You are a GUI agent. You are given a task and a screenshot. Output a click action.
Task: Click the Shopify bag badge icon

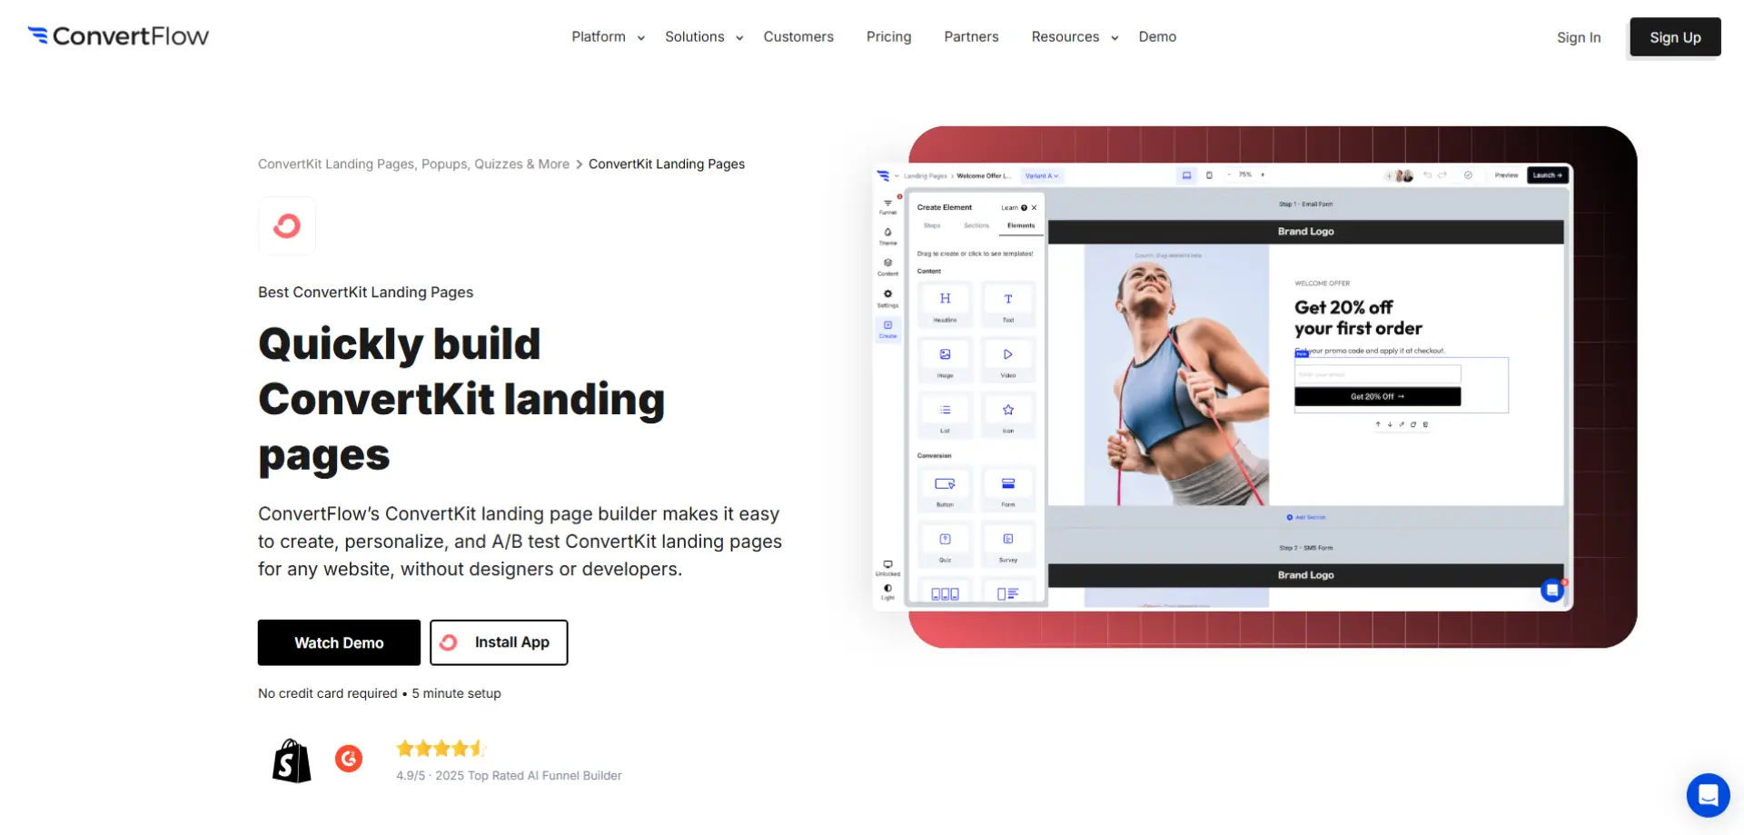(292, 760)
